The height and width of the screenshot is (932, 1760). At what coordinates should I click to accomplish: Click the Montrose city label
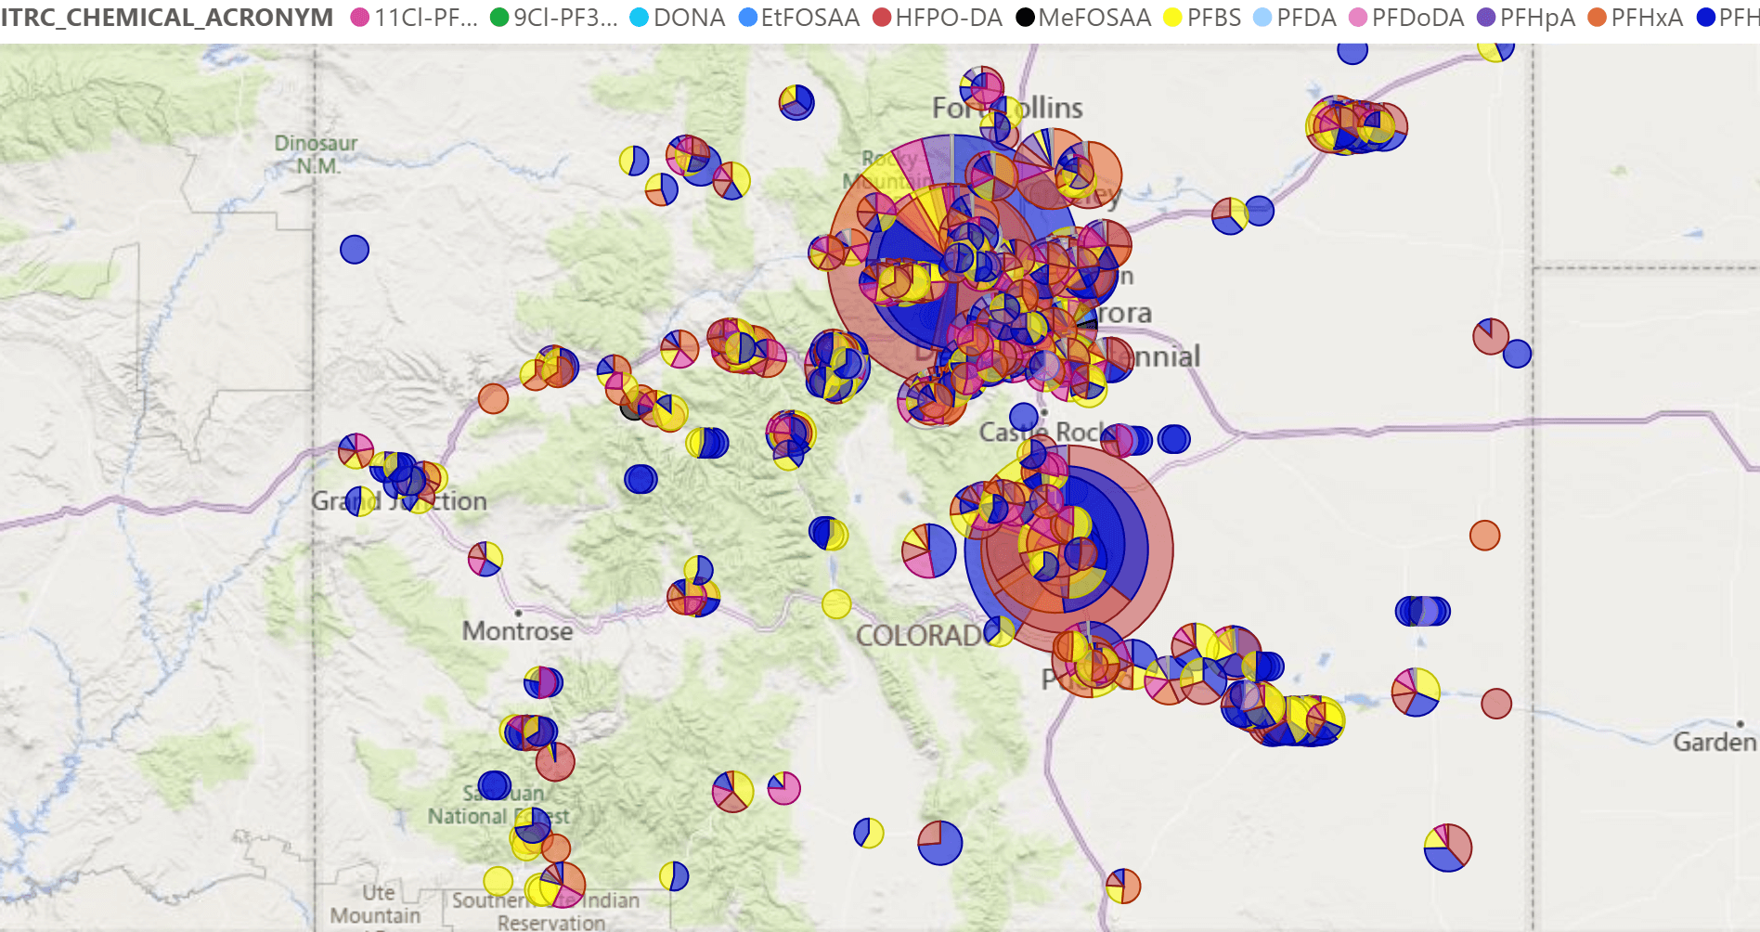point(517,631)
